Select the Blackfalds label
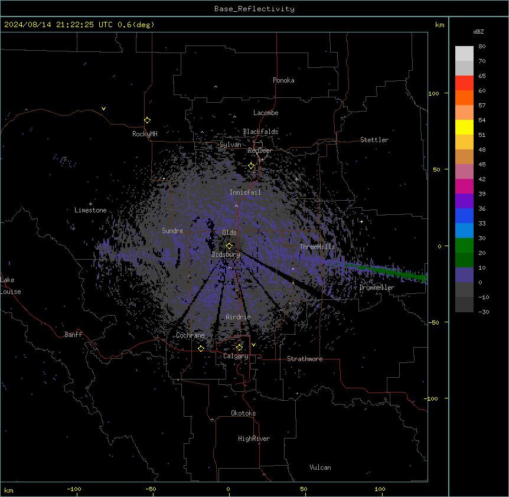The width and height of the screenshot is (509, 497). 260,132
